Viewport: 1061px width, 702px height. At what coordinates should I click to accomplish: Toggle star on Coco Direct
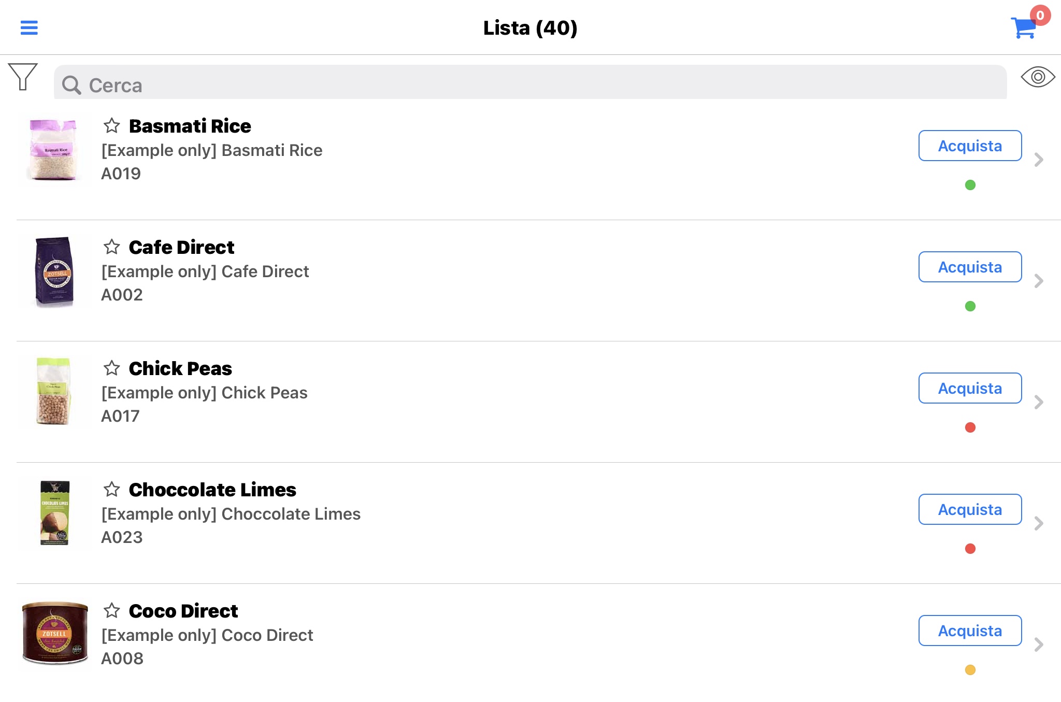coord(111,610)
